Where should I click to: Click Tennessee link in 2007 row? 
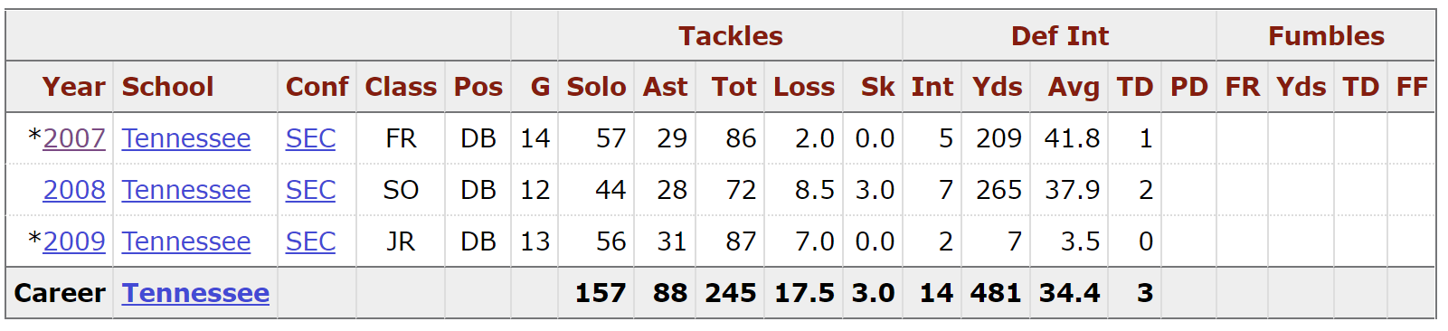186,138
